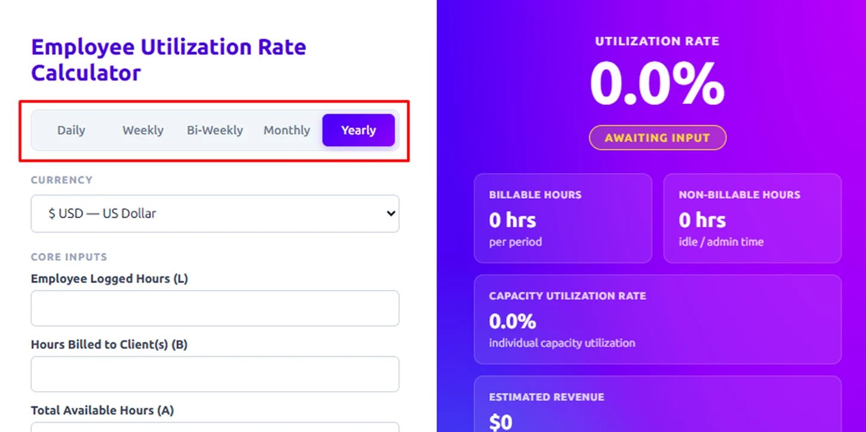866x432 pixels.
Task: Select the Daily period tab
Action: point(71,130)
